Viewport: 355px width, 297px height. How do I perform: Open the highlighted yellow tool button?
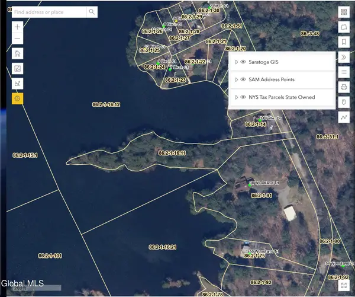coord(17,97)
